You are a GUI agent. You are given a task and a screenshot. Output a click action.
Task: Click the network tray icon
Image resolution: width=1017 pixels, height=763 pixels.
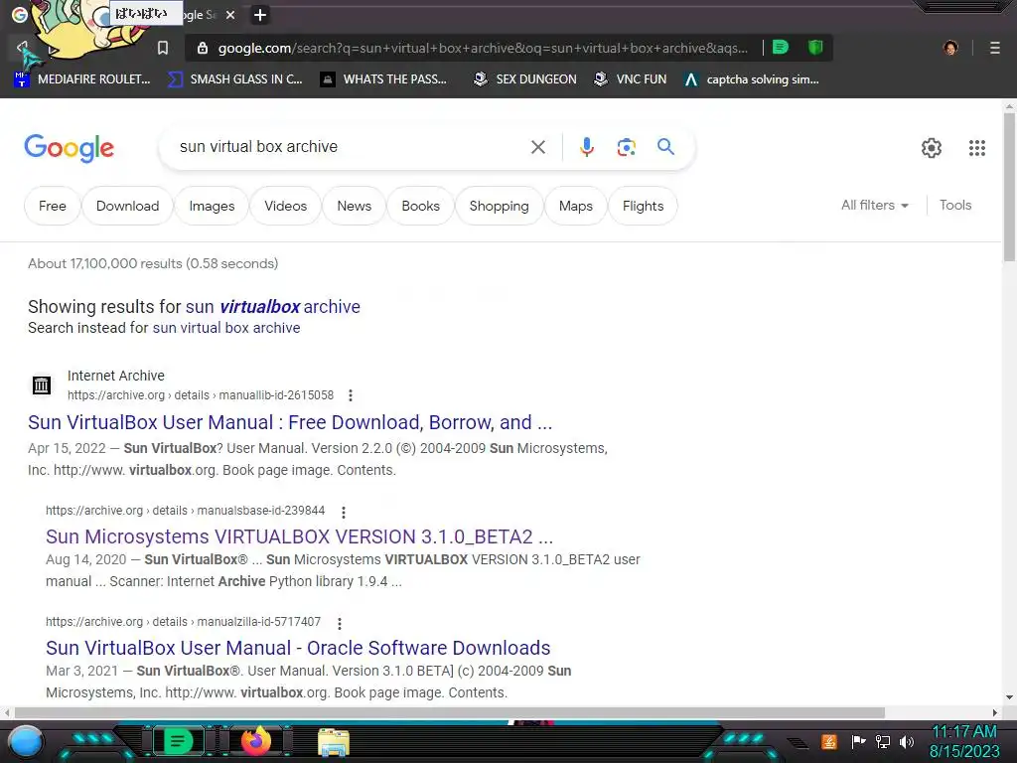882,741
